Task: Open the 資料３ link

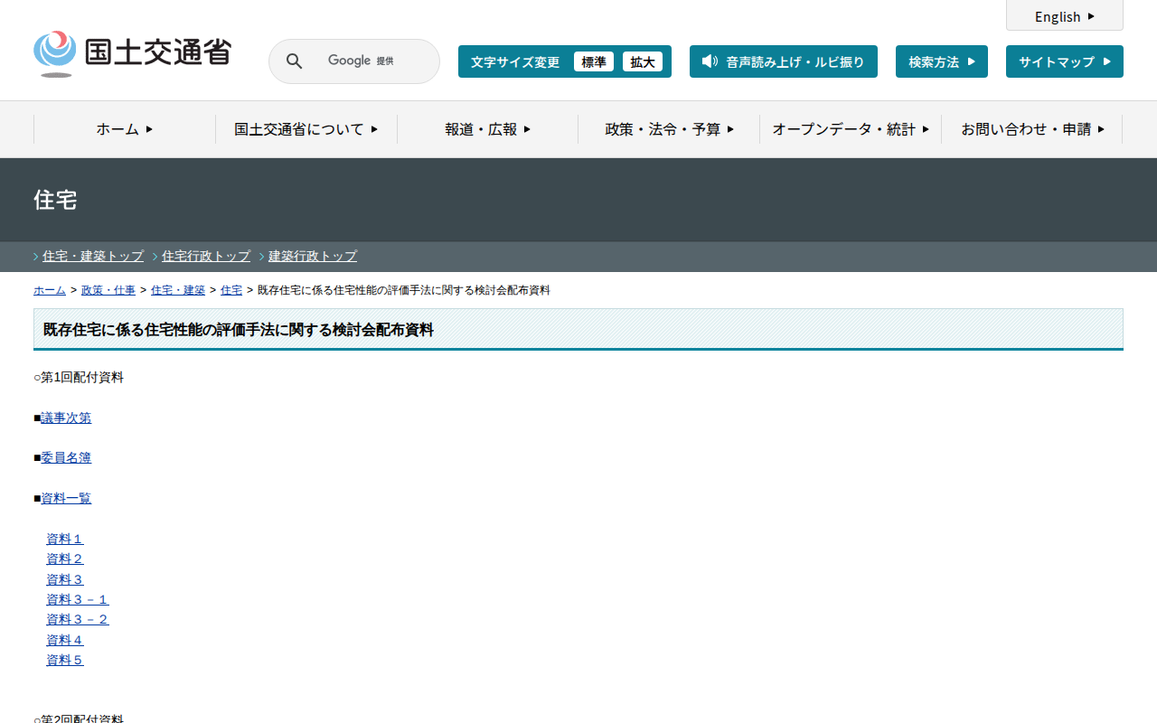Action: point(65,579)
